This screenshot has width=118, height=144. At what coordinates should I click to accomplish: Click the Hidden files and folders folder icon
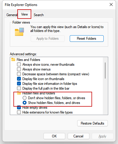click(x=19, y=93)
